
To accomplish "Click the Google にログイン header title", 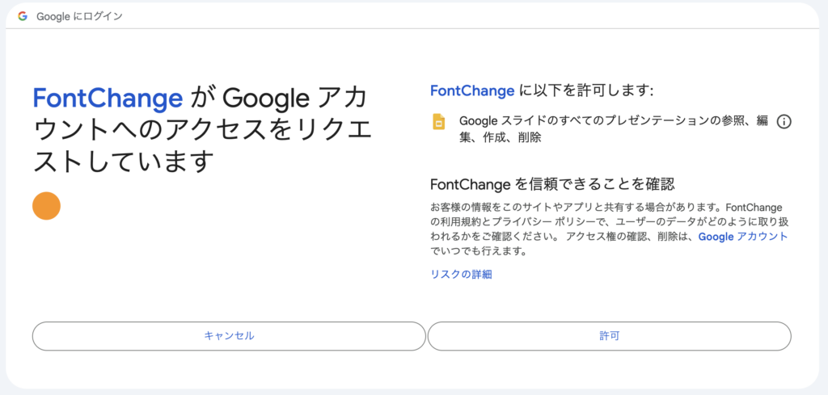I will coord(79,16).
